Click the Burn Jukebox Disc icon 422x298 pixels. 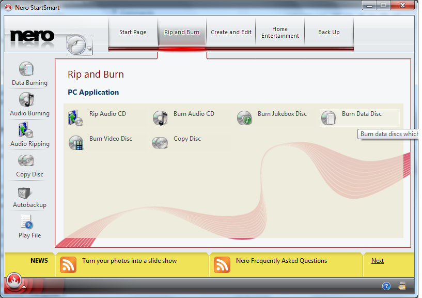pos(244,118)
